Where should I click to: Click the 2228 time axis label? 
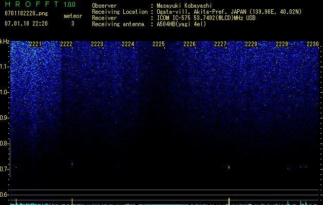tap(251, 44)
